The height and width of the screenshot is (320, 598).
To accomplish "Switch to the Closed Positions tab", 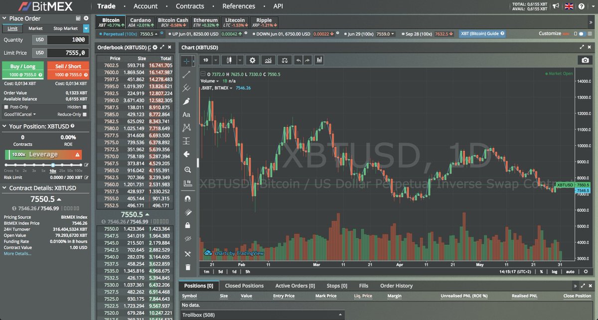I will (244, 286).
